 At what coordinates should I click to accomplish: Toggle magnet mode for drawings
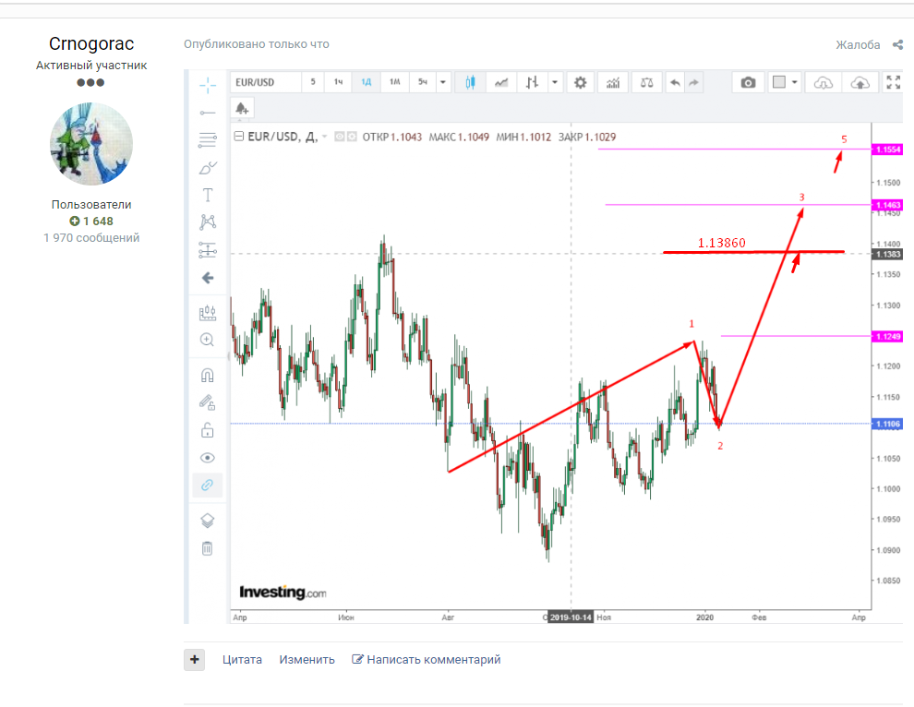(x=208, y=375)
